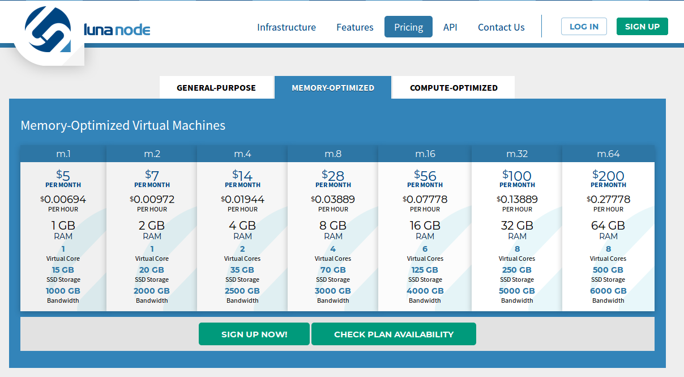The height and width of the screenshot is (377, 684).
Task: Select the m.2 plan header
Action: (x=152, y=154)
